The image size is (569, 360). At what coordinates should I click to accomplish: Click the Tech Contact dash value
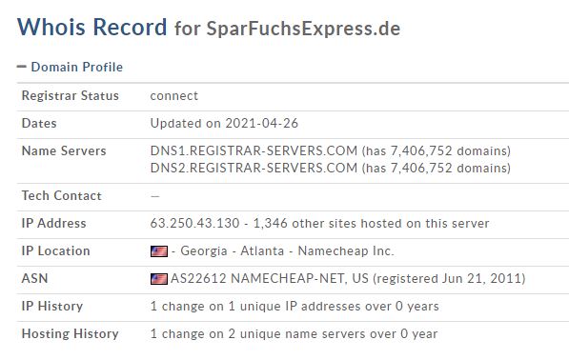155,196
